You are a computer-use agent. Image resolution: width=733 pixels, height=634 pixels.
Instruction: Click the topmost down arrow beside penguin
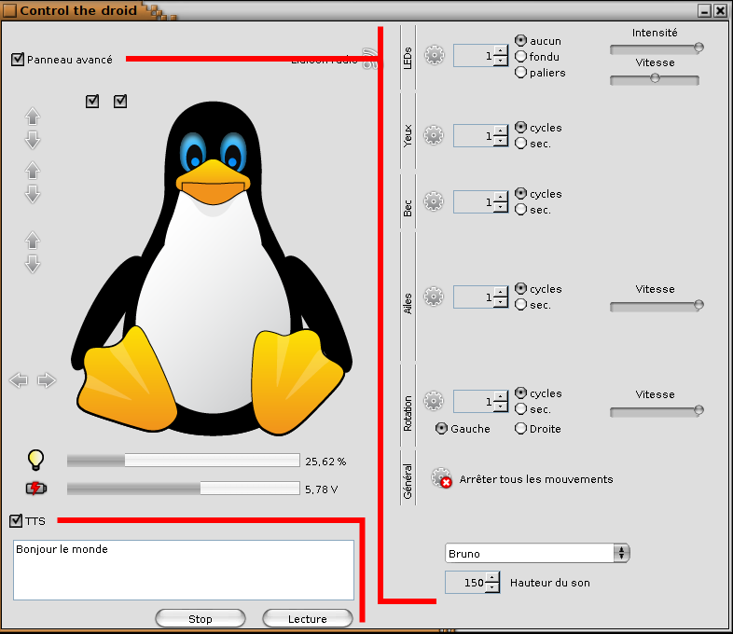coord(33,140)
